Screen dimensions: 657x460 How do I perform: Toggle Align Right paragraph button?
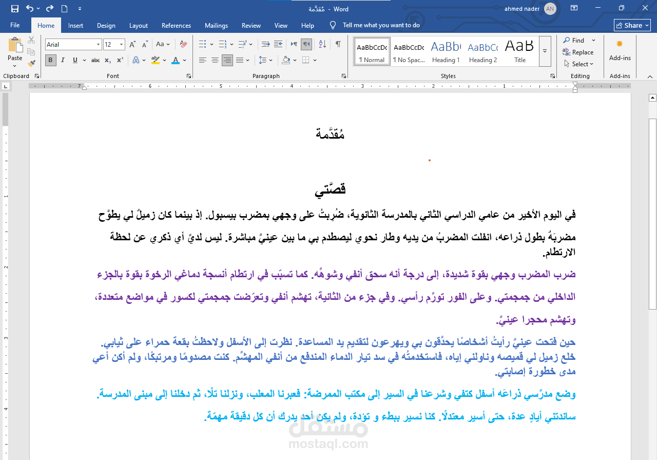pos(227,60)
